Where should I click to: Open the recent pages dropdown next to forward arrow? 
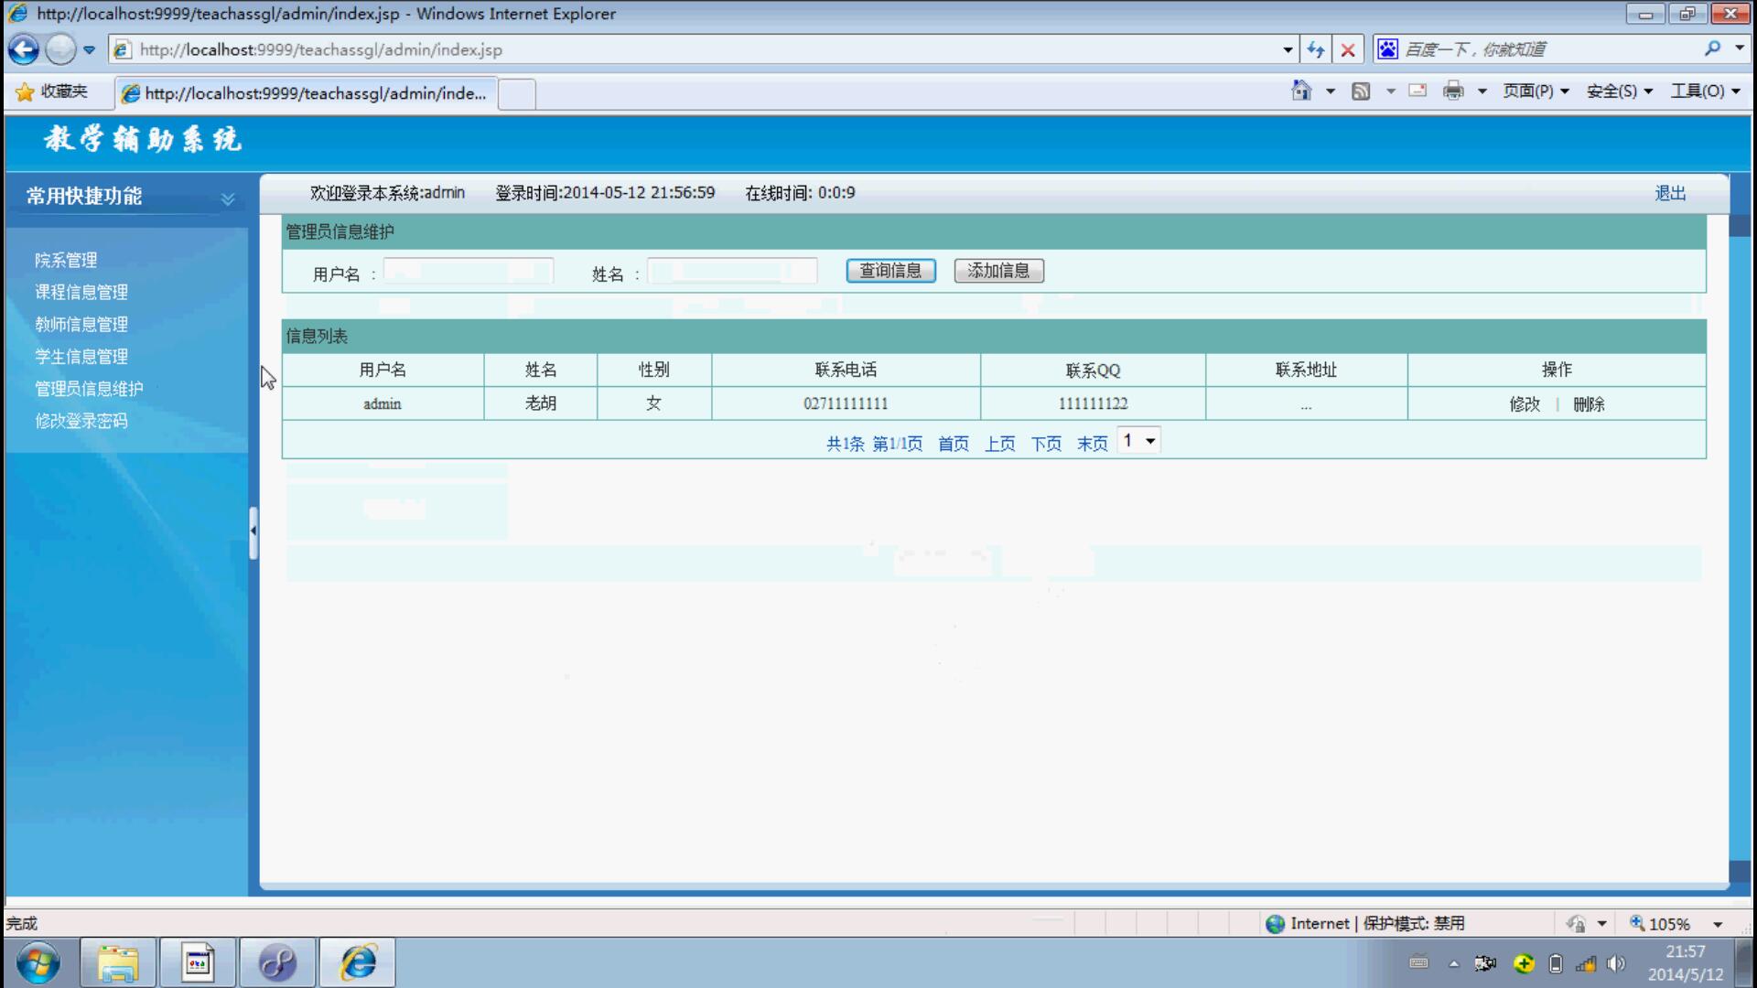[x=89, y=50]
